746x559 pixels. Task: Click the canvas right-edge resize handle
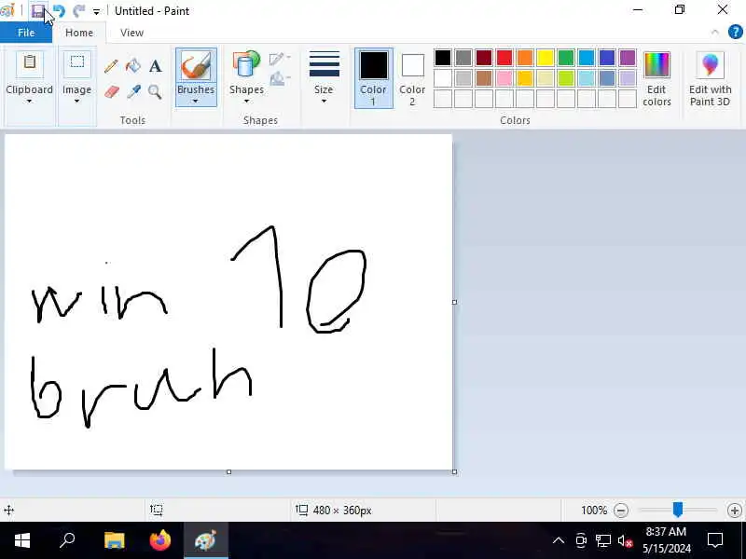click(454, 302)
